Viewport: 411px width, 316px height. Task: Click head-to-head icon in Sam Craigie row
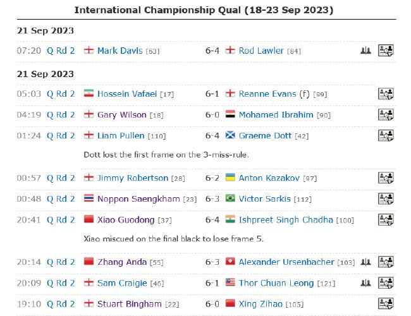[x=365, y=283]
